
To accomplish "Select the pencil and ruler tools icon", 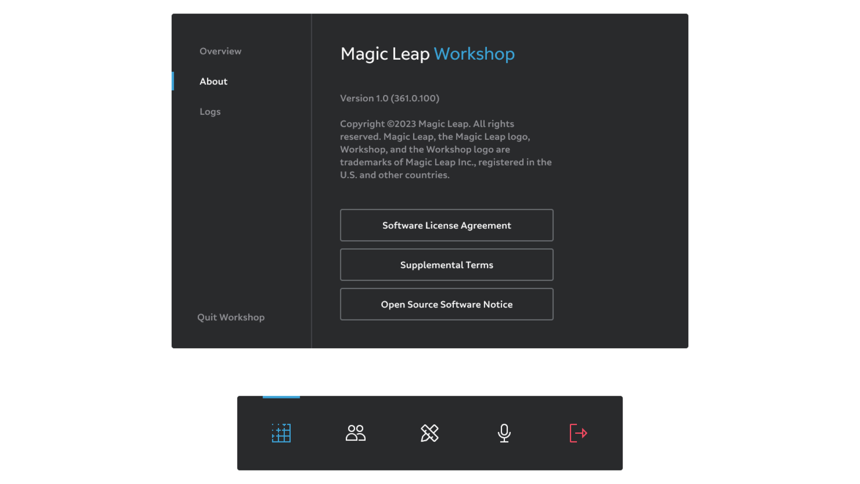I will point(430,433).
